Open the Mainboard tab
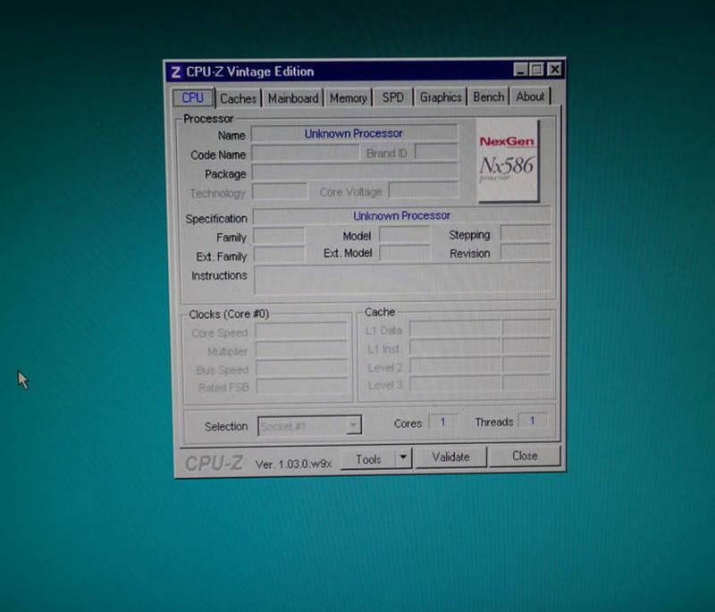Viewport: 715px width, 612px height. click(x=293, y=98)
